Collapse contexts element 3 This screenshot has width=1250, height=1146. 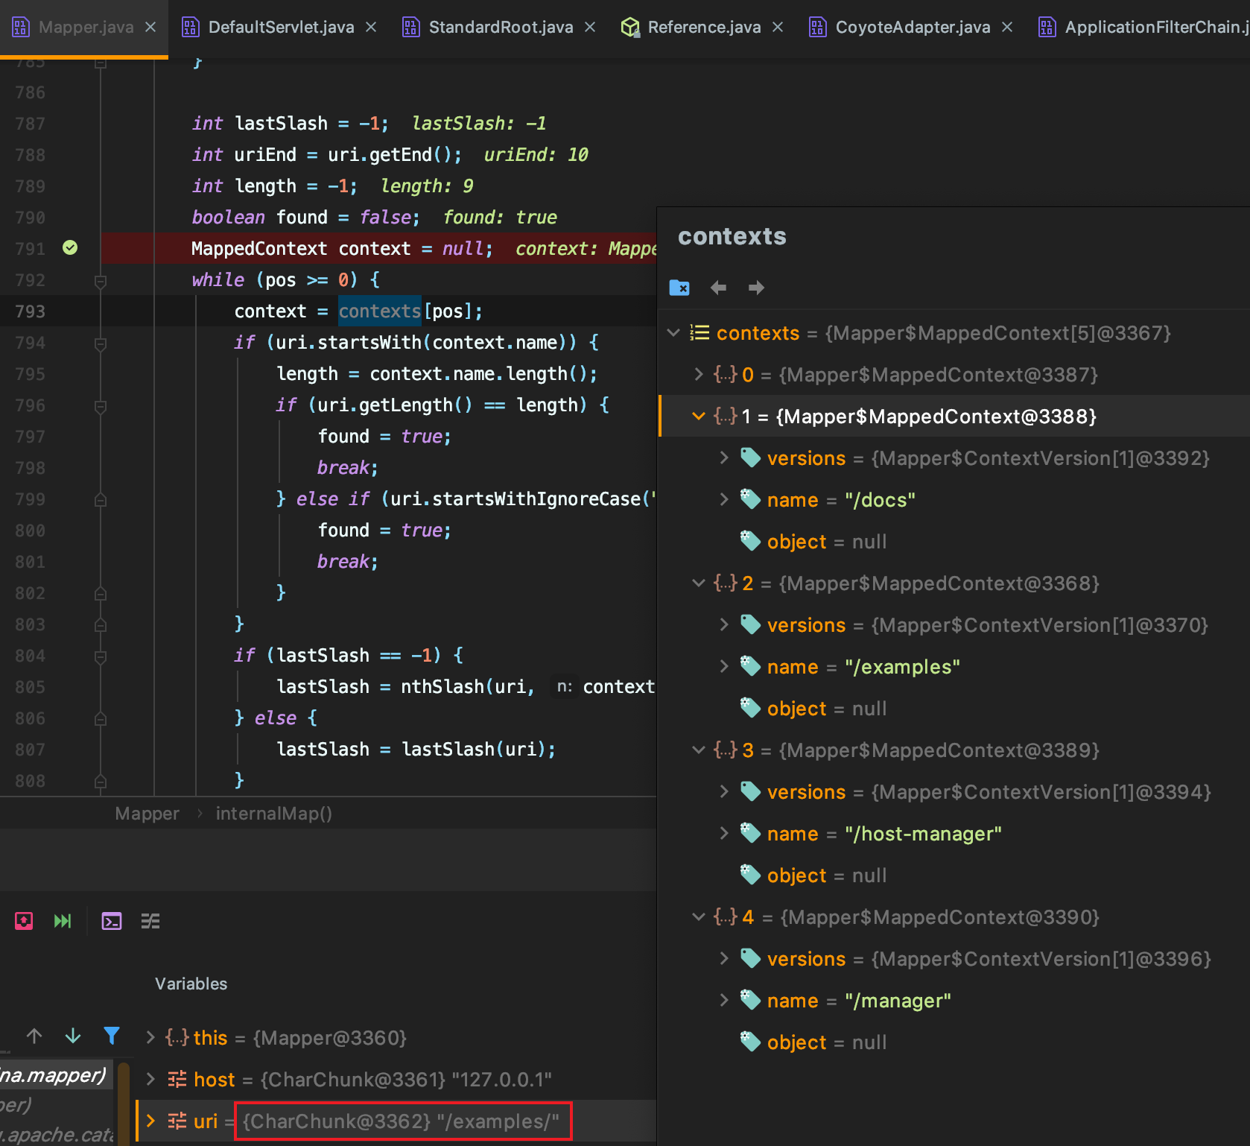(699, 750)
